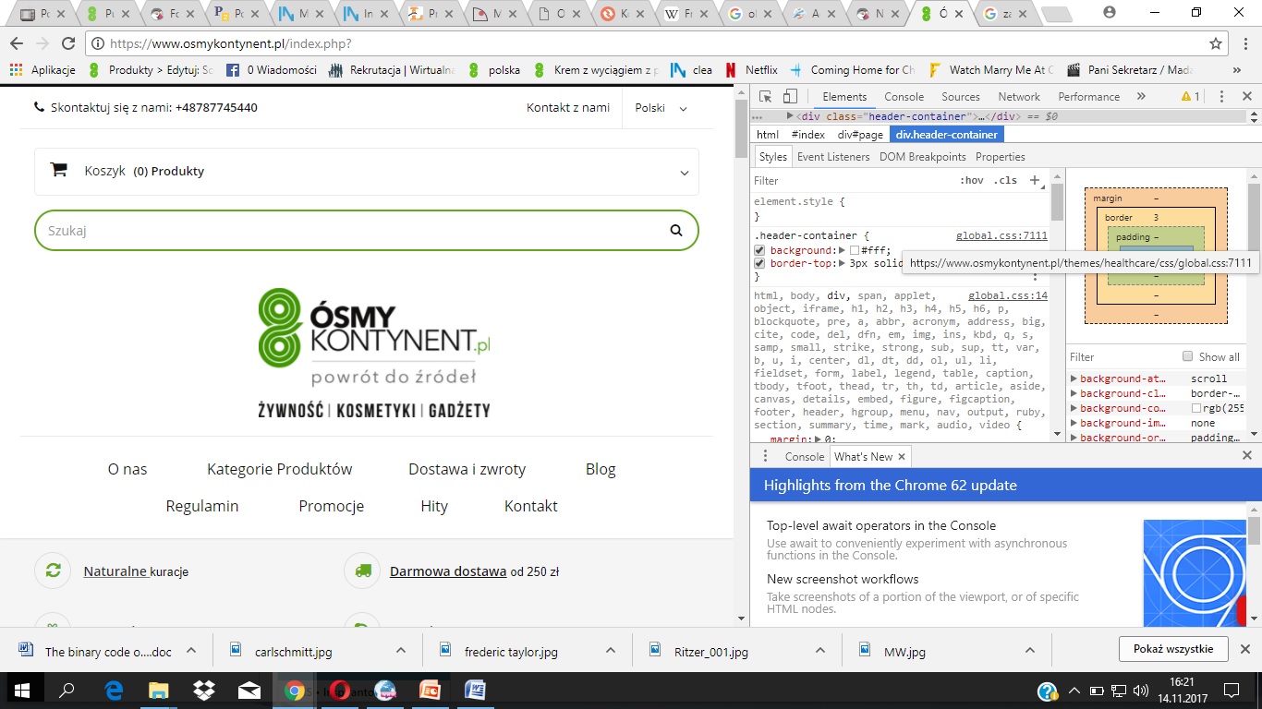Uncheck the background CSS property checkbox
This screenshot has width=1262, height=709.
pos(759,250)
